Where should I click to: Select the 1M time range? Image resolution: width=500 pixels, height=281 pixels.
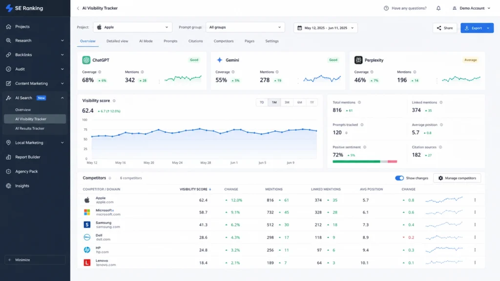(x=274, y=102)
